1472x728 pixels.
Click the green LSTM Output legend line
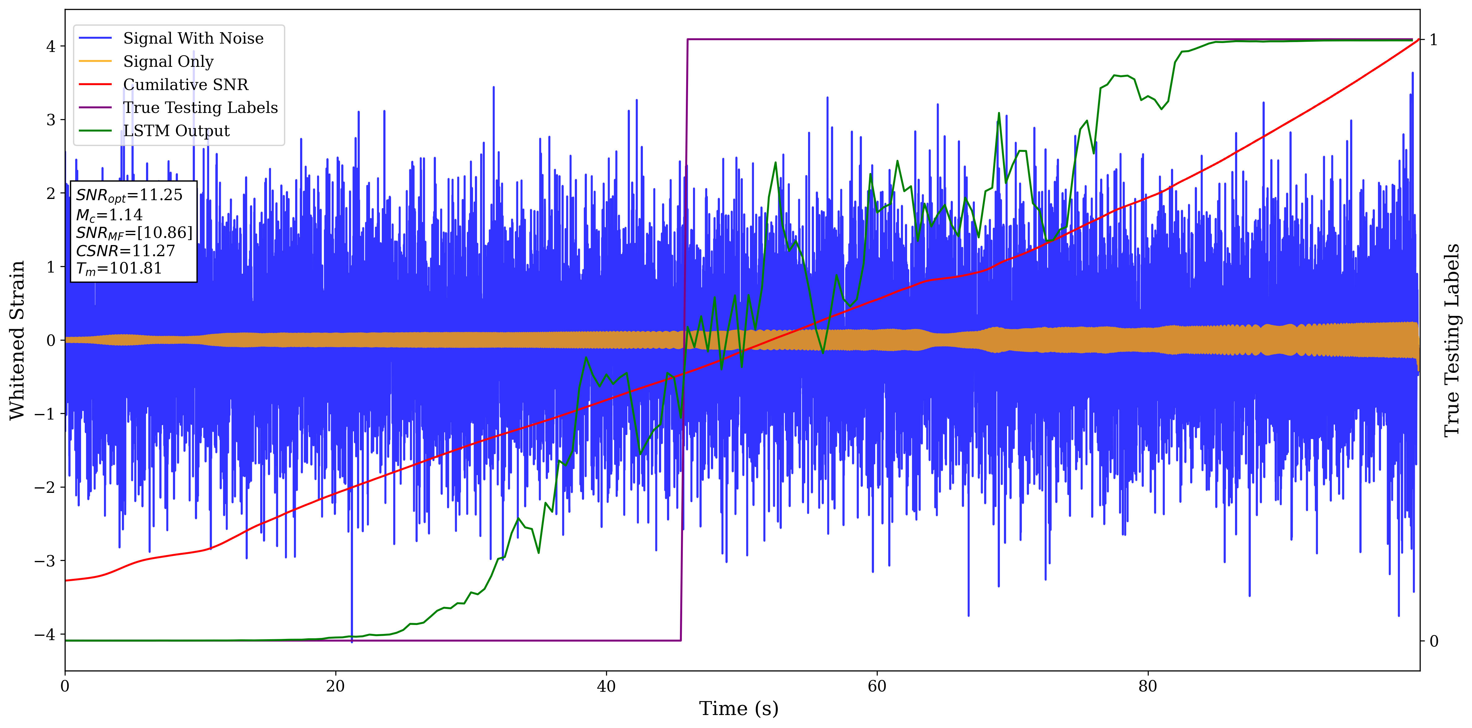point(95,131)
